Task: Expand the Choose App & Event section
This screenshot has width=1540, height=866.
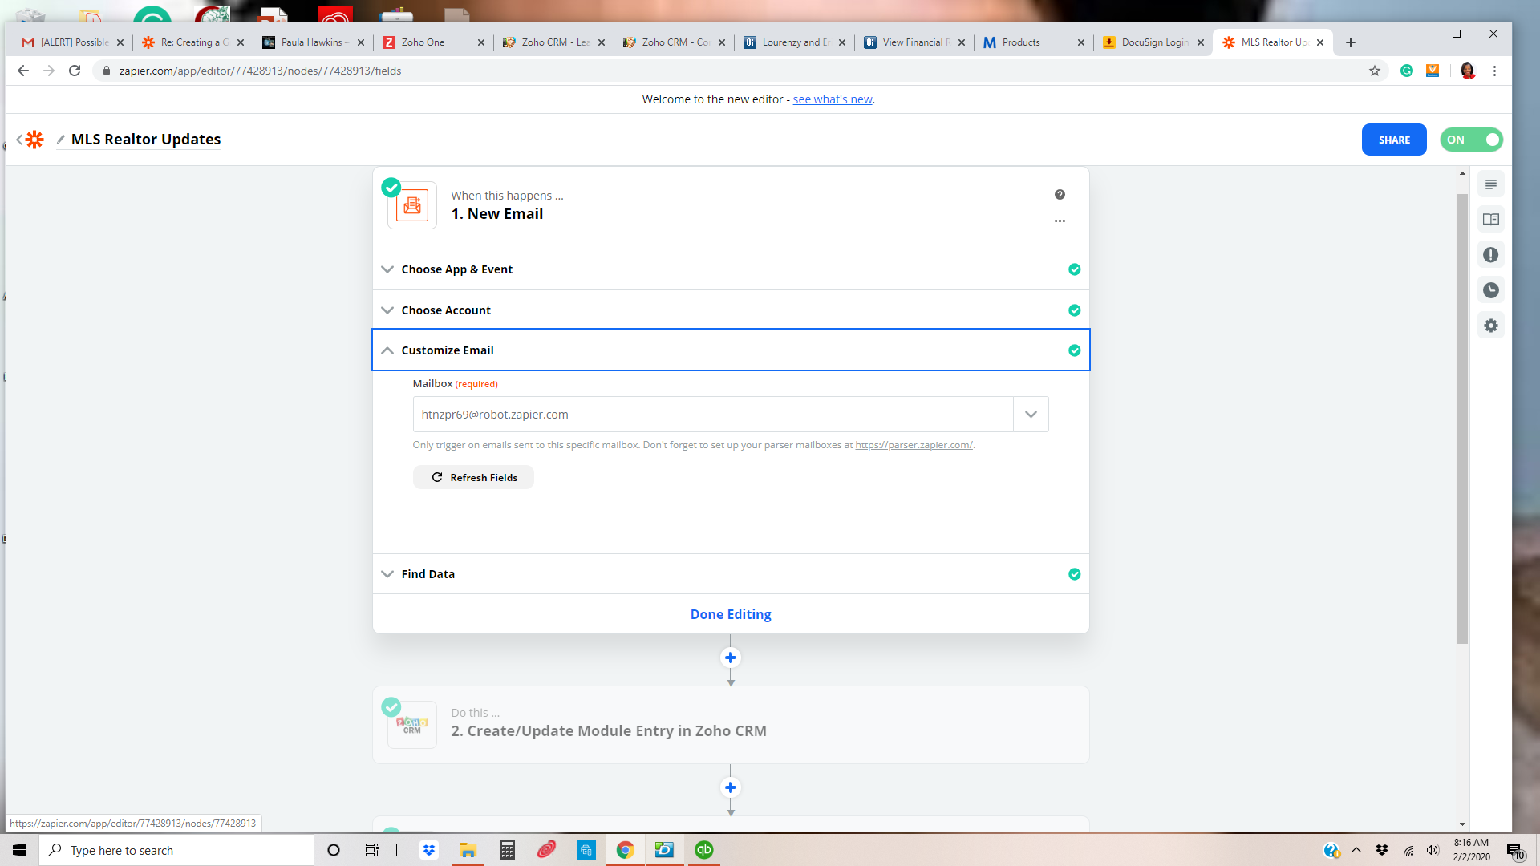Action: [x=731, y=269]
